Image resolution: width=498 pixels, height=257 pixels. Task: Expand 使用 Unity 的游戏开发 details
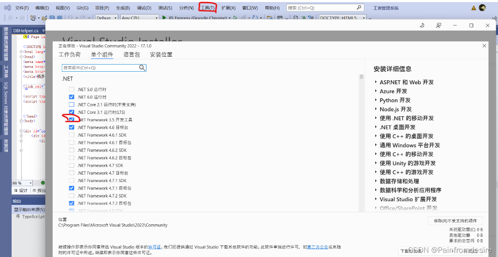click(376, 163)
